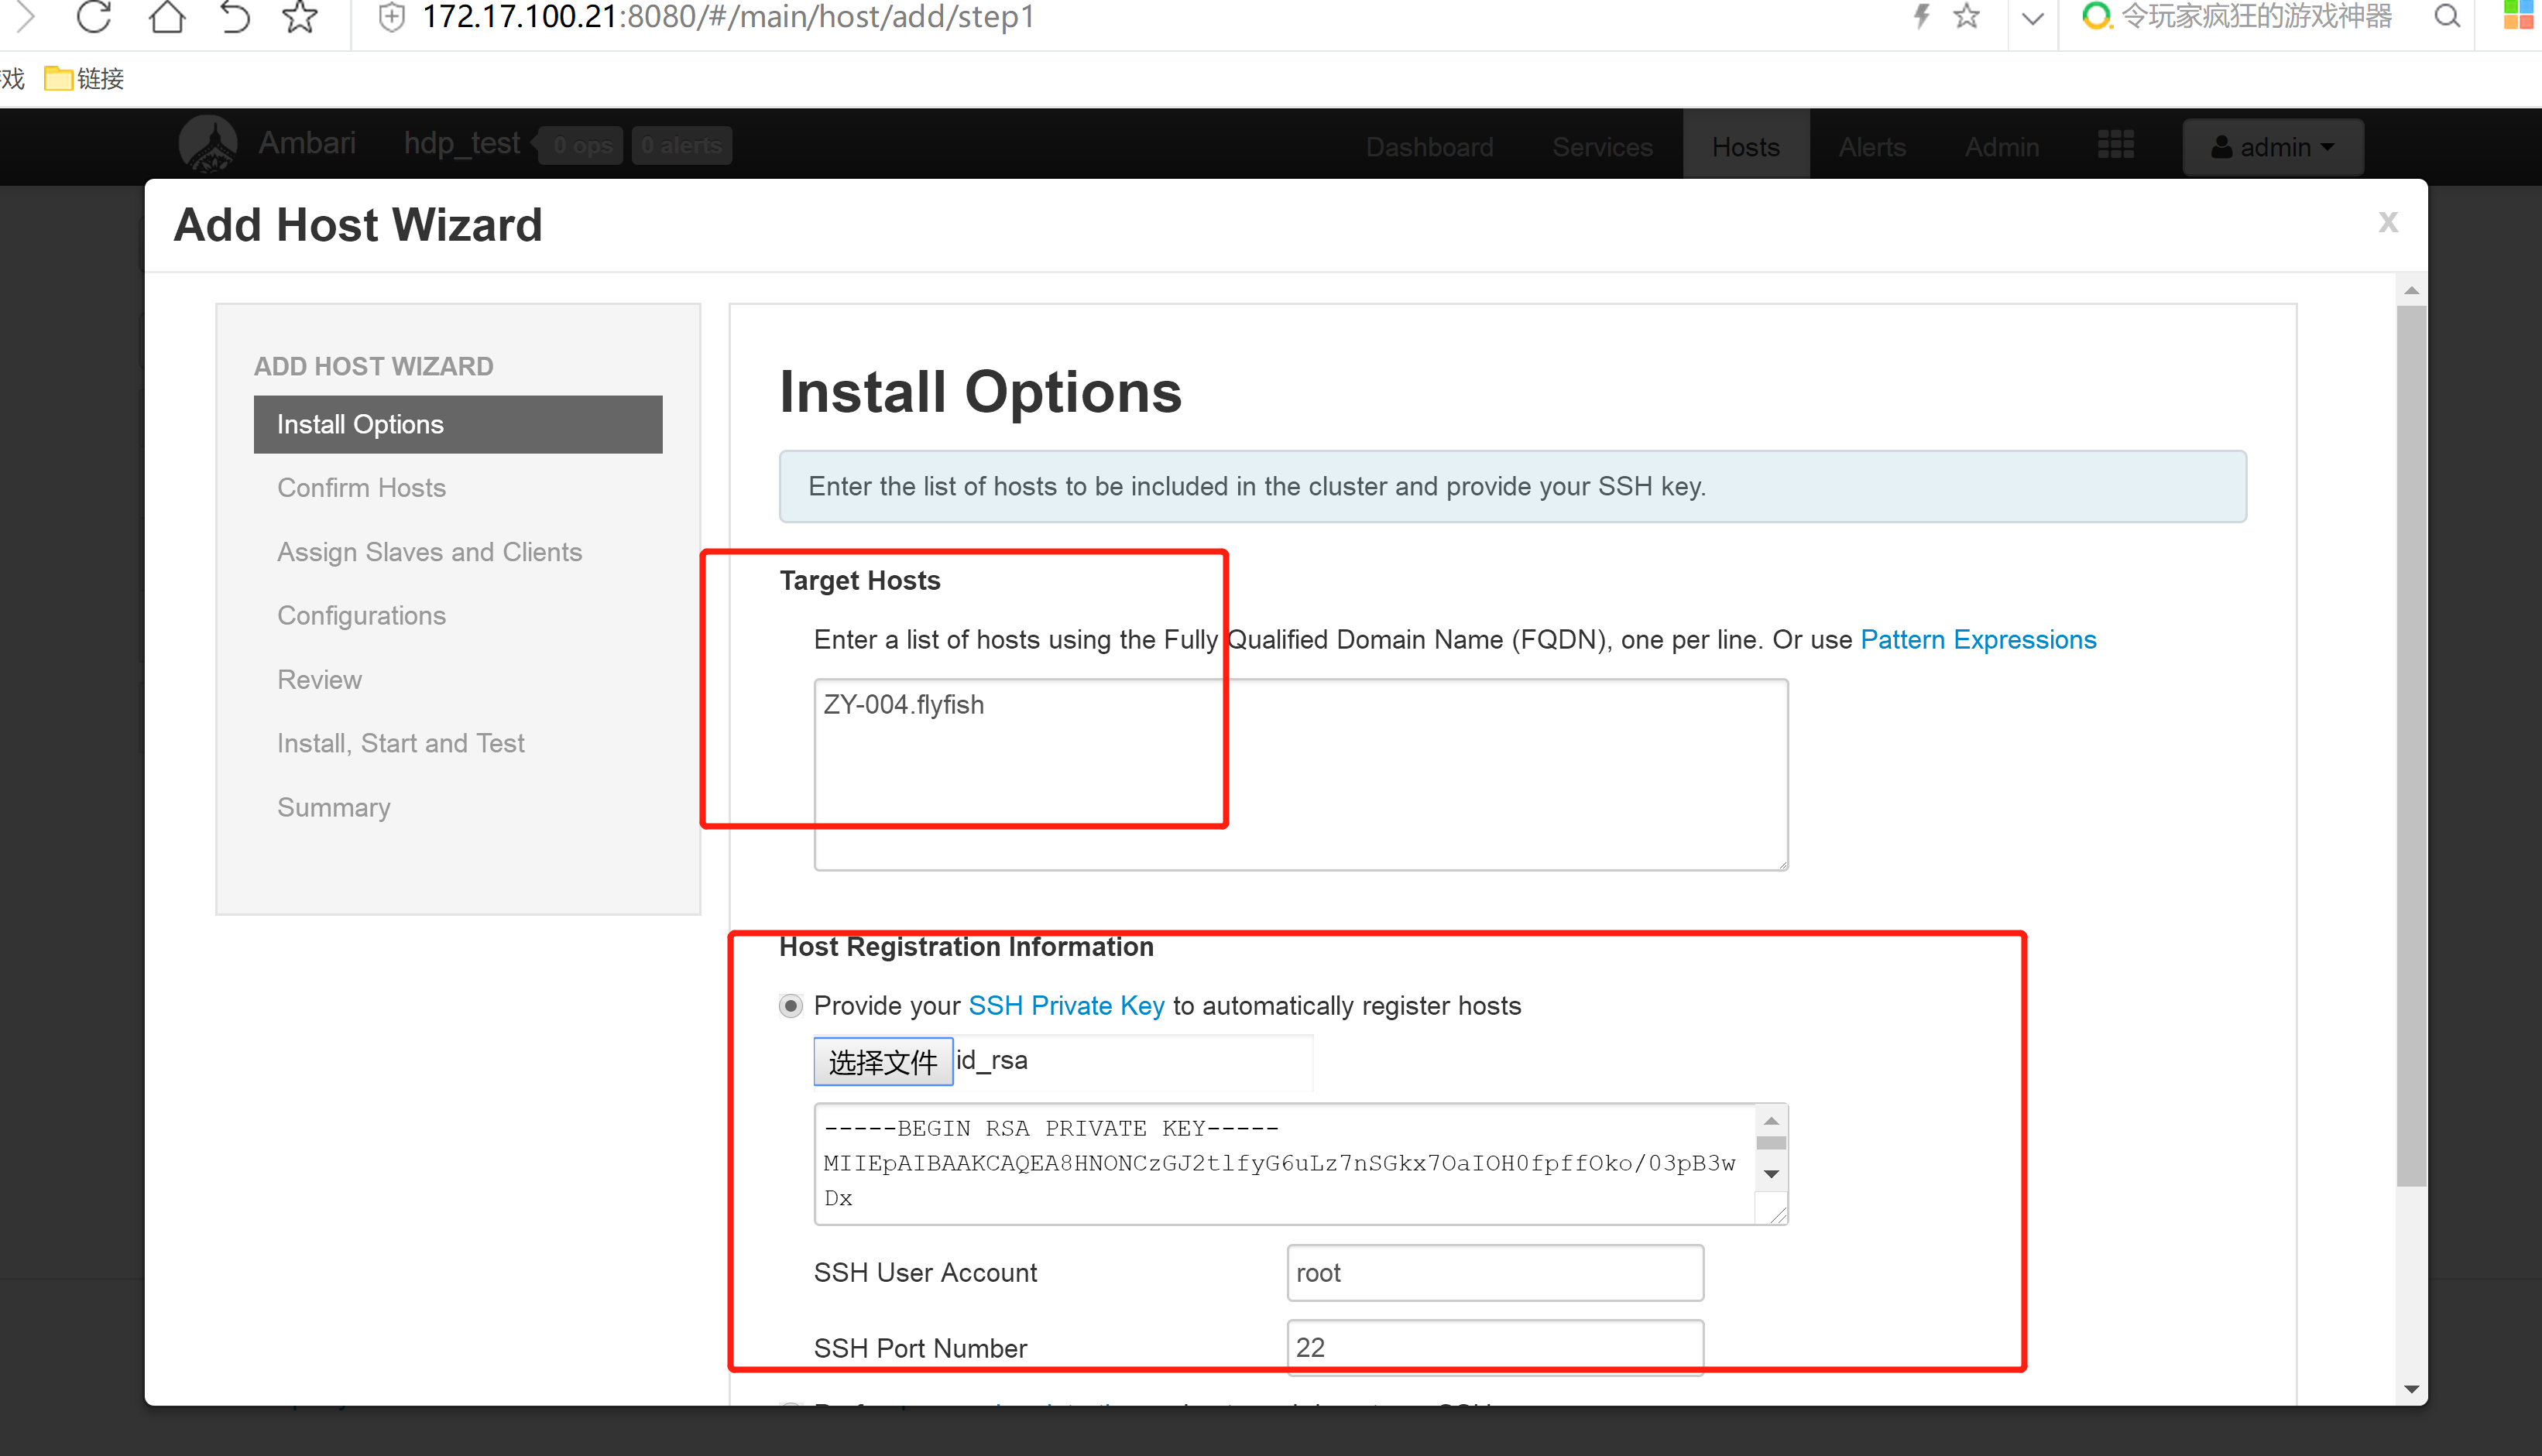The image size is (2542, 1456).
Task: Click the grid/apps menu icon
Action: [2116, 146]
